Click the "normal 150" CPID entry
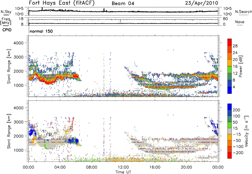Image resolution: width=252 pixels, height=174 pixels. coord(41,31)
